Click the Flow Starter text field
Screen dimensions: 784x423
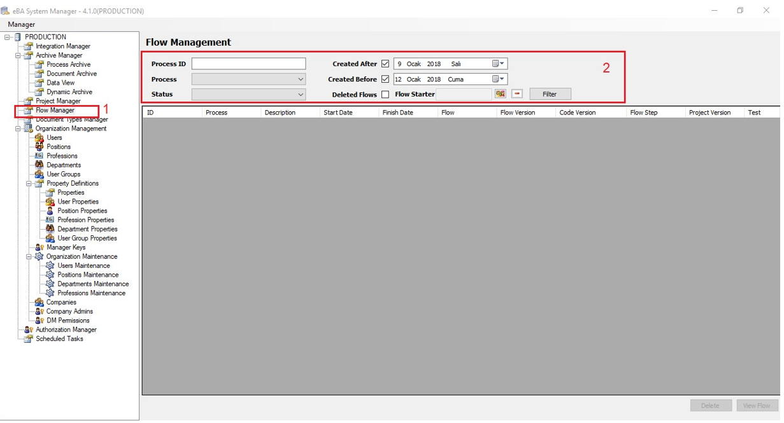pyautogui.click(x=464, y=94)
